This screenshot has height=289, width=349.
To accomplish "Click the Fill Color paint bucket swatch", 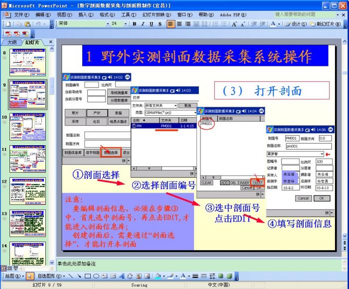I will (x=157, y=276).
